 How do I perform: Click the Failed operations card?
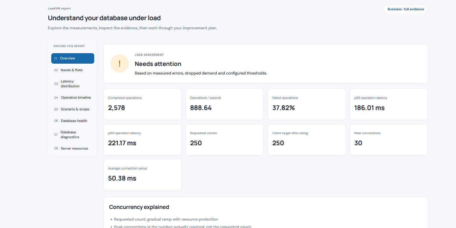[307, 104]
